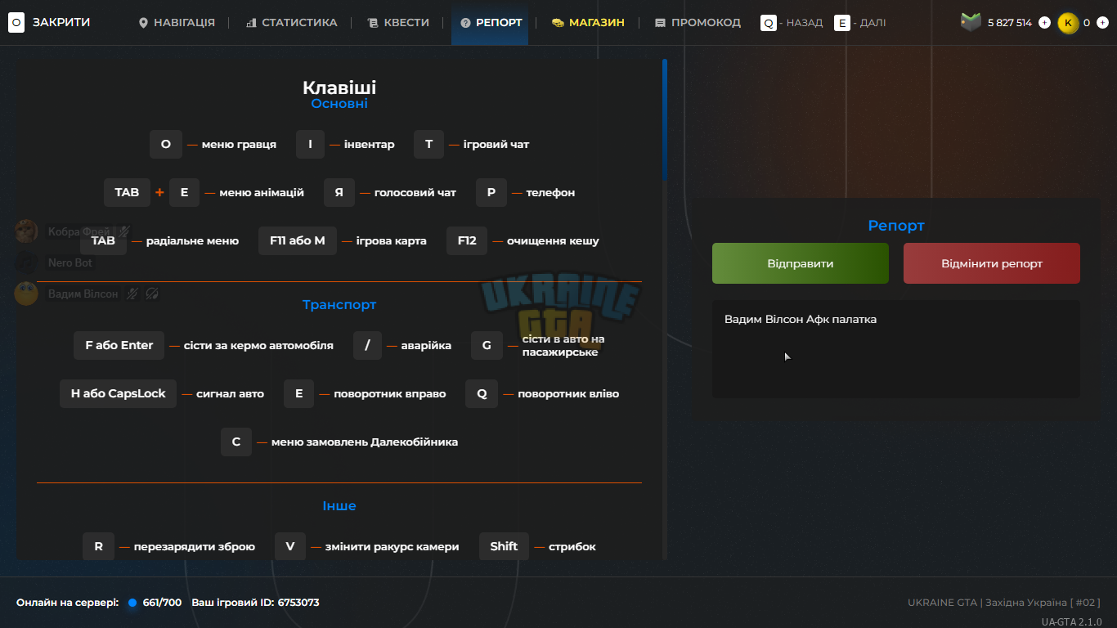Screen dimensions: 1117x628
Task: Click E key for поворотник вправо
Action: pos(298,393)
